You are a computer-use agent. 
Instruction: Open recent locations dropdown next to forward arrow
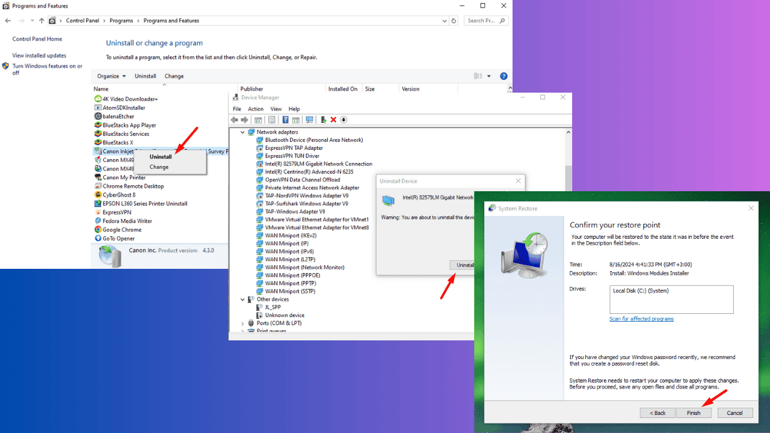[32, 20]
